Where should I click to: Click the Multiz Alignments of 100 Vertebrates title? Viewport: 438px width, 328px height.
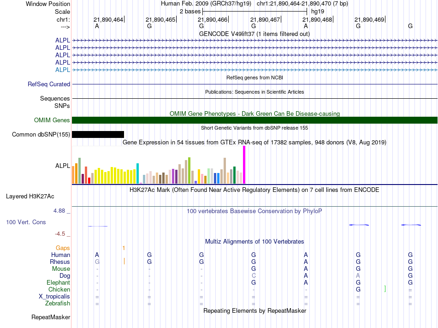point(254,242)
